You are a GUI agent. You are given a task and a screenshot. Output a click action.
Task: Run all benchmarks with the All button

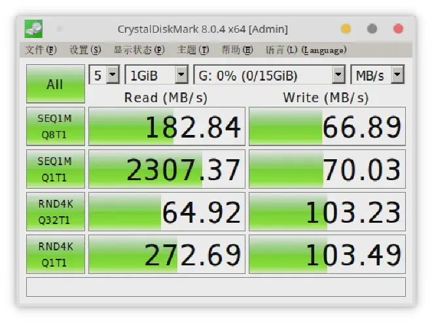point(55,84)
